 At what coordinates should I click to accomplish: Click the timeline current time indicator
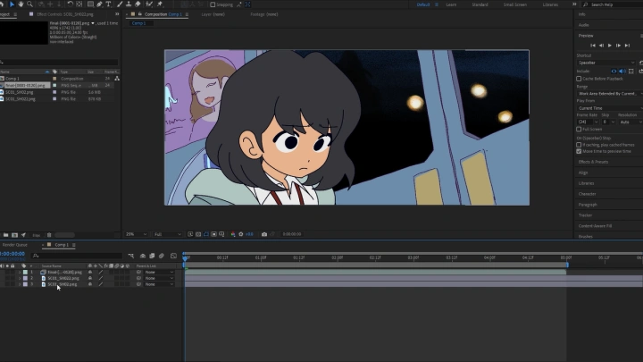tap(185, 257)
